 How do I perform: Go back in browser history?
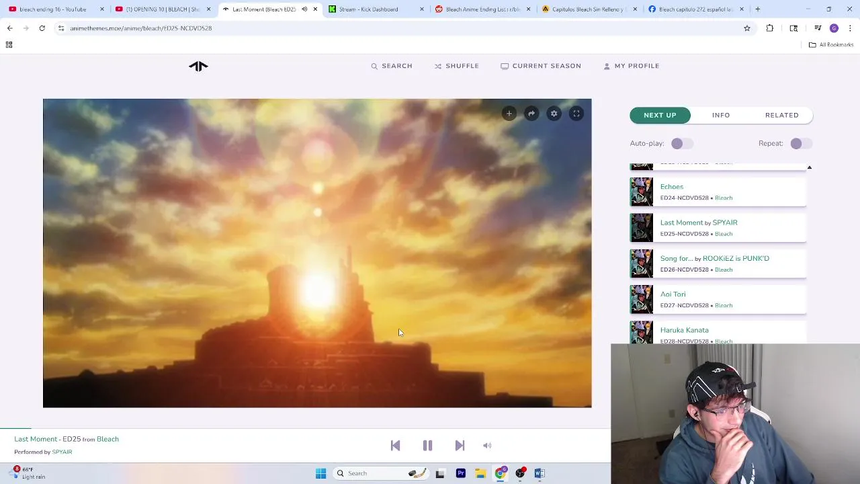9,28
